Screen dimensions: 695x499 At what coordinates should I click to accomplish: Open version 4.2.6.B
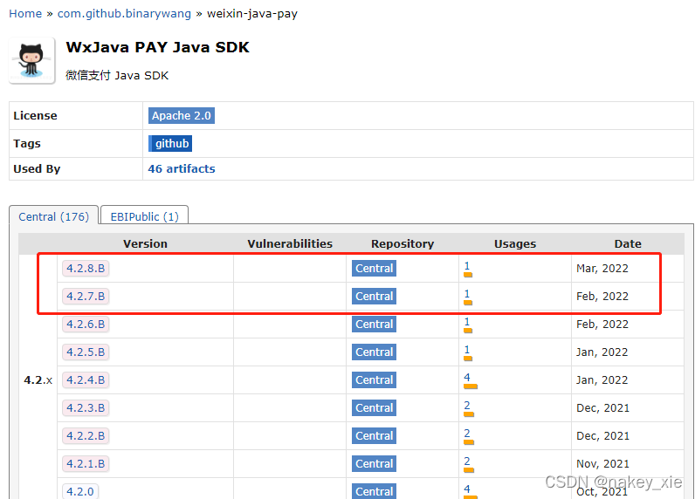coord(86,325)
